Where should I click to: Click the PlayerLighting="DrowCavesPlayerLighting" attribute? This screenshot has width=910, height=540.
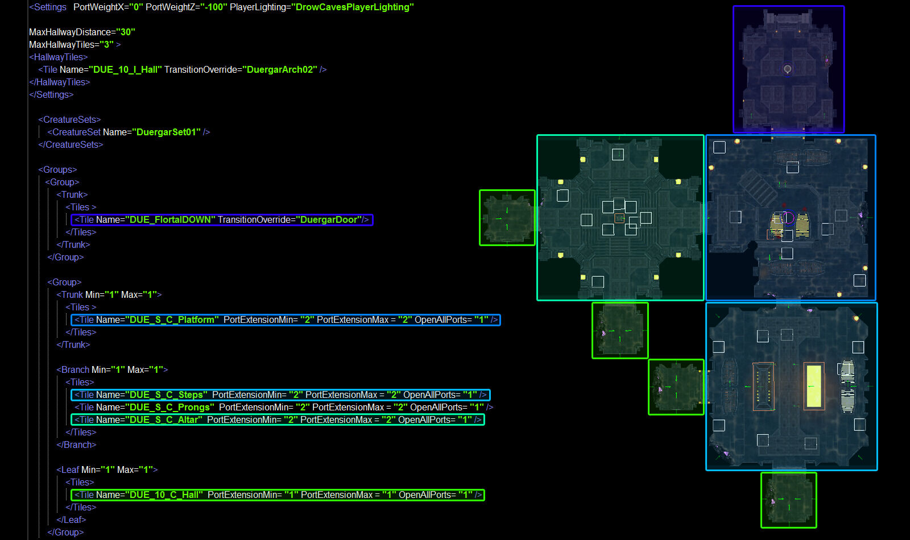click(x=322, y=7)
